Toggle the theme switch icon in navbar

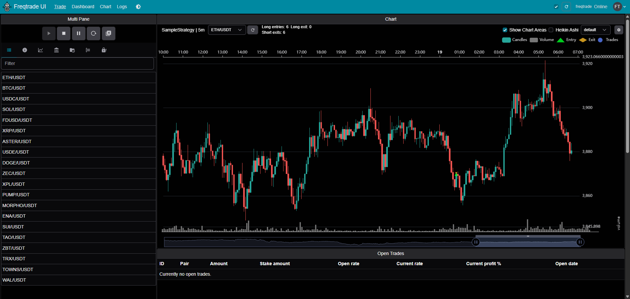pyautogui.click(x=138, y=7)
